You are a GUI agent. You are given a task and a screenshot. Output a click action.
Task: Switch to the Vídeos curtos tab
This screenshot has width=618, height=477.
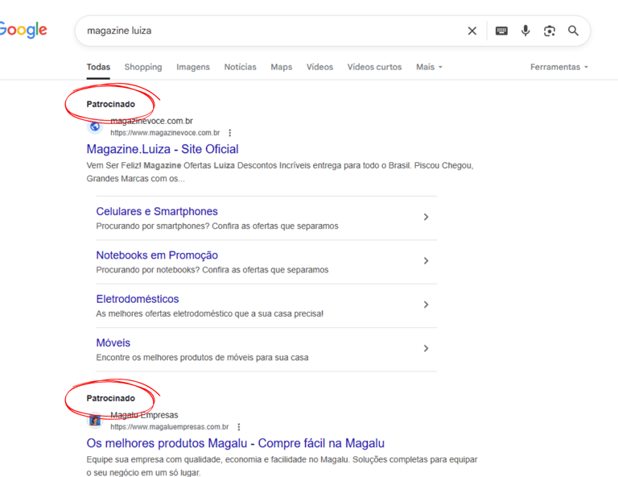point(374,67)
